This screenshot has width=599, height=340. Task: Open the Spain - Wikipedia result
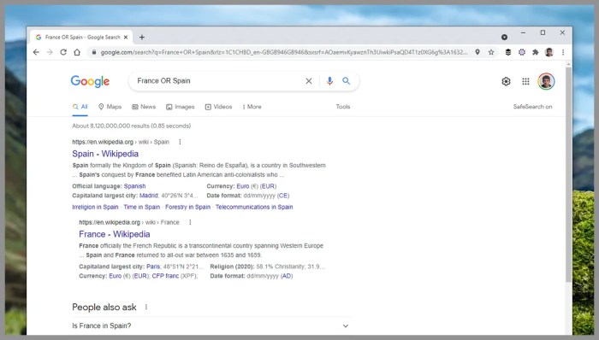105,154
